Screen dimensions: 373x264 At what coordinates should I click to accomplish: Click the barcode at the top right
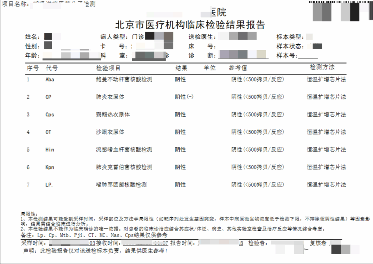click(339, 11)
